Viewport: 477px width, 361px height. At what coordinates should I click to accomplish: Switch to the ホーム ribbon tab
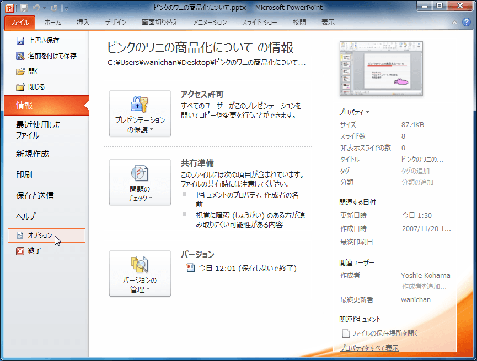click(52, 23)
